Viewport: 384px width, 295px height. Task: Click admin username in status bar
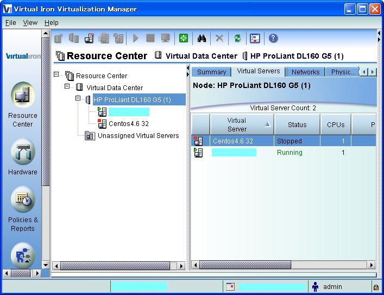point(332,287)
